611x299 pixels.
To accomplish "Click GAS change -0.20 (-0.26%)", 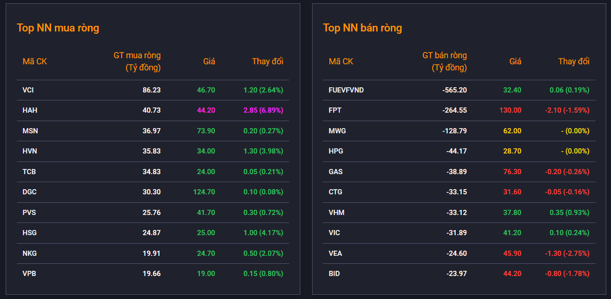I will 567,172.
